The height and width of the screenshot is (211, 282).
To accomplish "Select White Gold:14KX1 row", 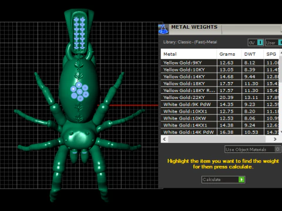I will [x=220, y=125].
